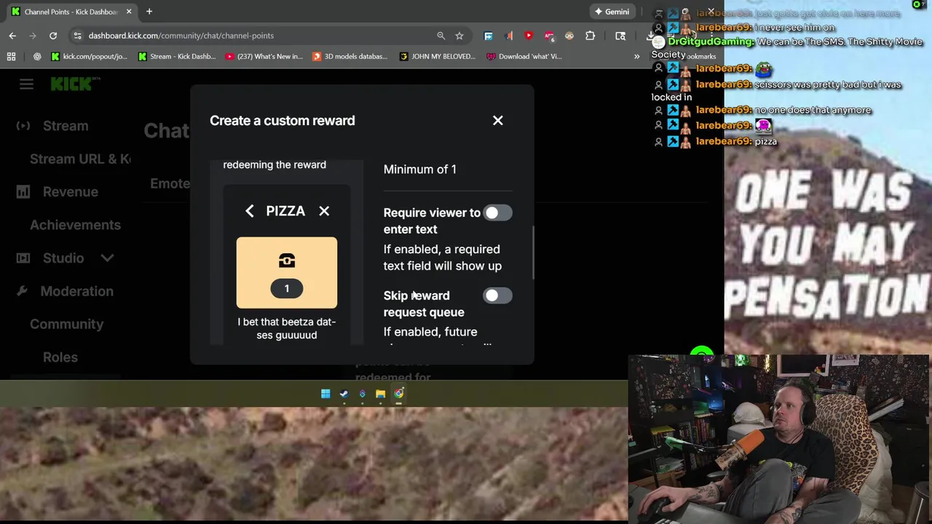Select the Channel Points - Kick Dashboard tab
The height and width of the screenshot is (524, 932).
click(71, 12)
